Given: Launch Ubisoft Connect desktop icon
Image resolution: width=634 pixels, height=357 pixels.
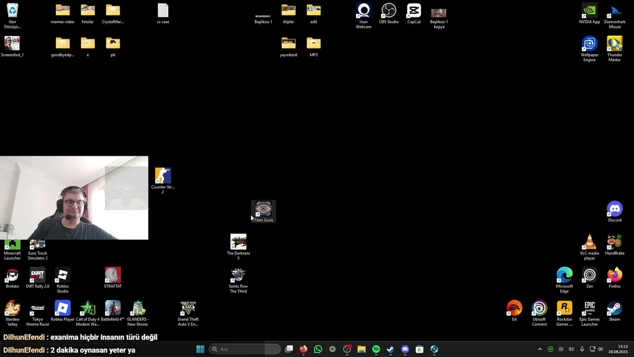Looking at the screenshot, I should tap(539, 313).
